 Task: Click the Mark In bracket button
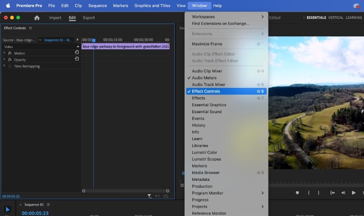[308, 193]
